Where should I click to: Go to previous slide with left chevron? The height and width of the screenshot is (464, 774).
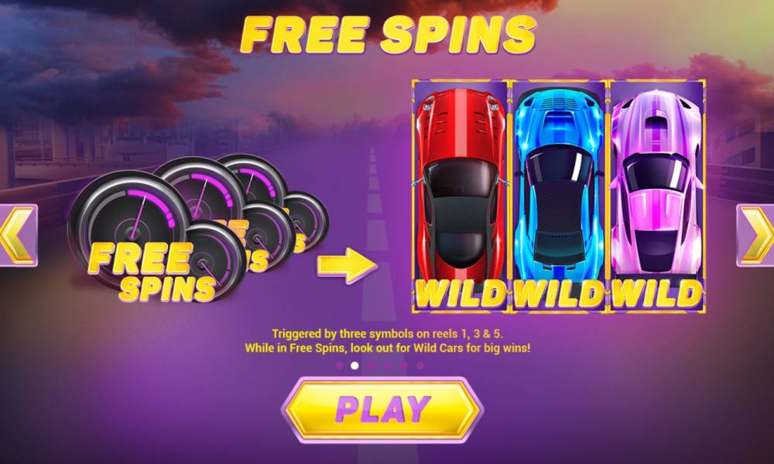tap(18, 236)
